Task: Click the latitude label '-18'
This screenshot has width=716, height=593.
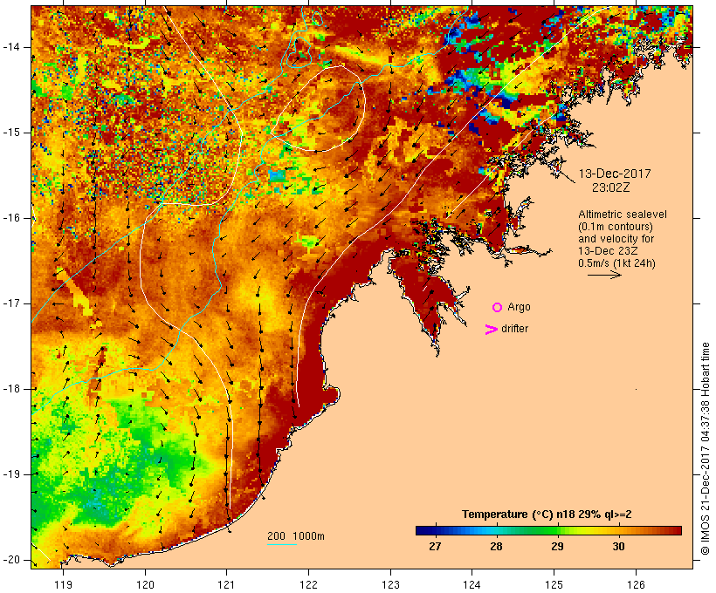Action: tap(11, 389)
